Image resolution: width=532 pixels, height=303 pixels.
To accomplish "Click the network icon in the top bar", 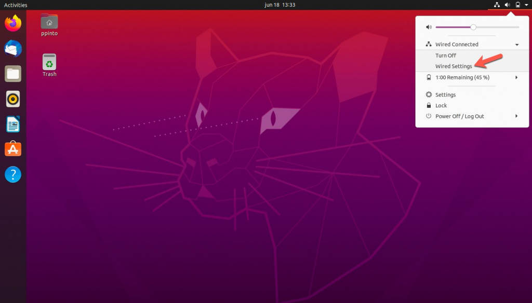I will pos(496,5).
